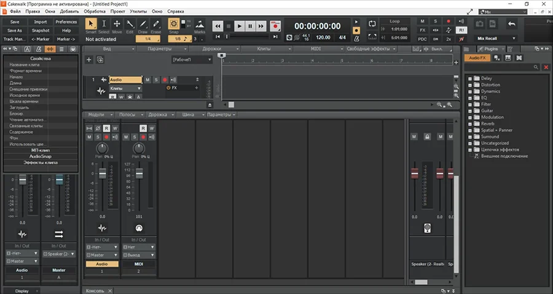Open the Marks tool icon
553x294 pixels.
200,24
